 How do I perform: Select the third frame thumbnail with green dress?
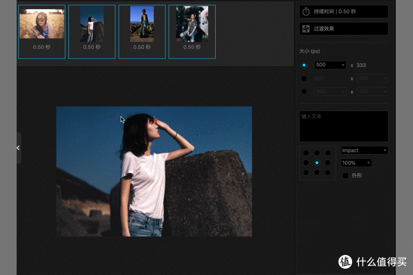142,32
